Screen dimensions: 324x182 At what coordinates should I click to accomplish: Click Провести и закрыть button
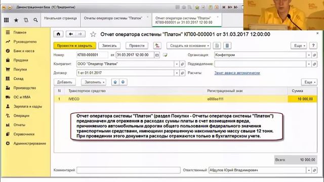(x=74, y=45)
